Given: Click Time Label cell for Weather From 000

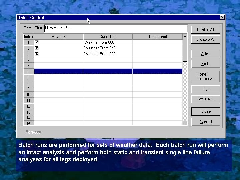Looking at the screenshot, I should [x=157, y=42].
